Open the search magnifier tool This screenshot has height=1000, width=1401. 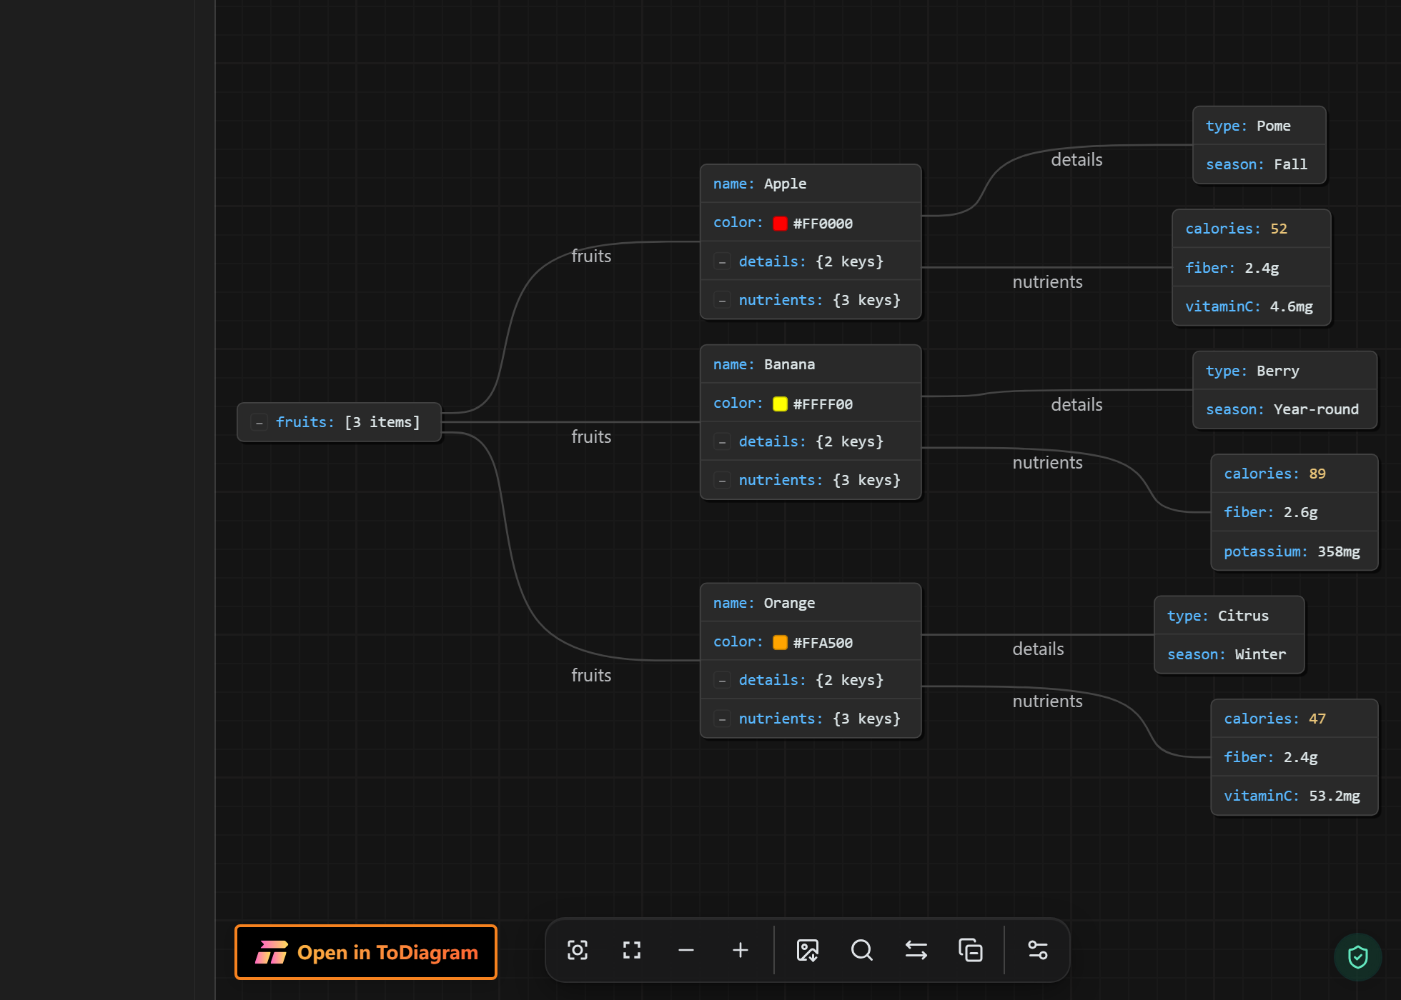(x=862, y=950)
